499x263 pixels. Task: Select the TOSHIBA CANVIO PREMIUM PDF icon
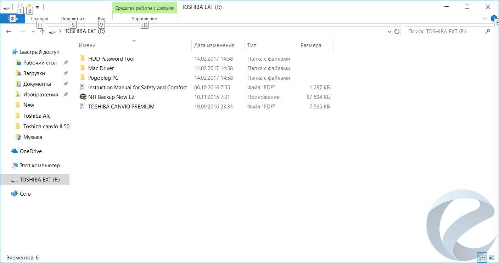tap(83, 106)
